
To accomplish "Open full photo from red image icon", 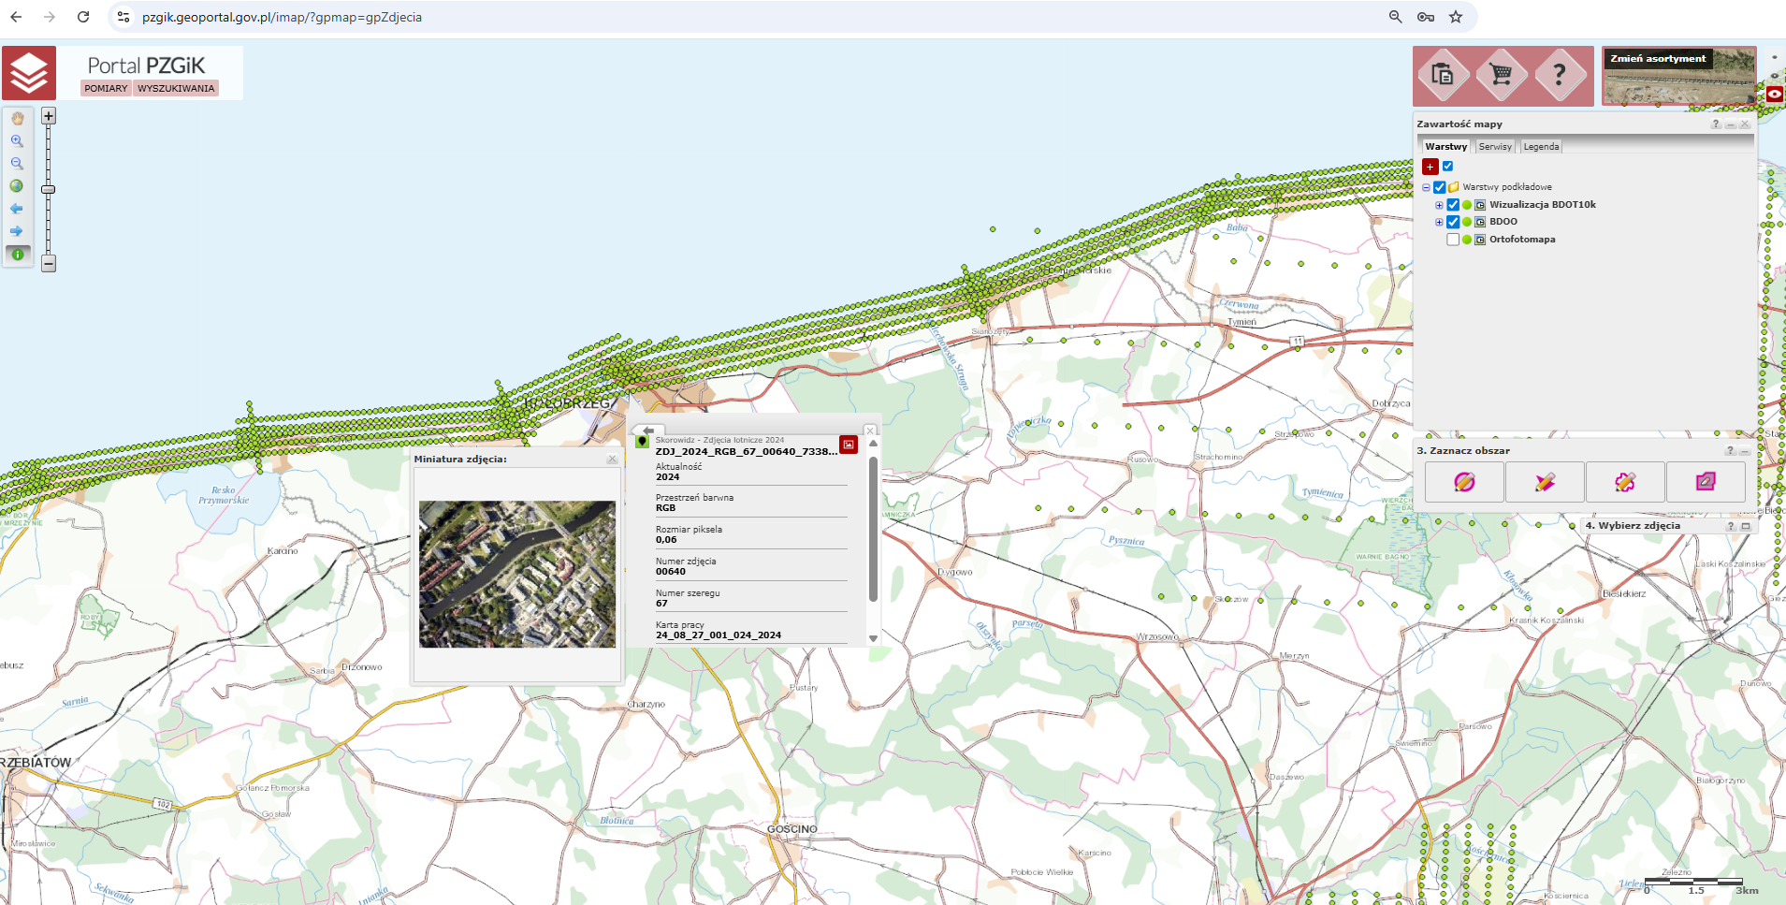I will tap(848, 445).
